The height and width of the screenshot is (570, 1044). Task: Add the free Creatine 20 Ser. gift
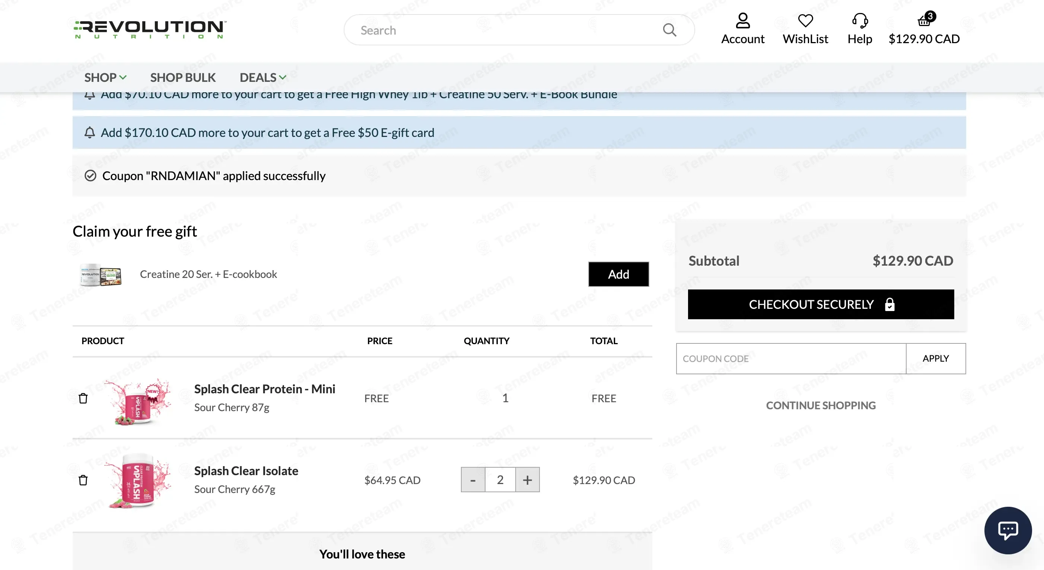[618, 274]
